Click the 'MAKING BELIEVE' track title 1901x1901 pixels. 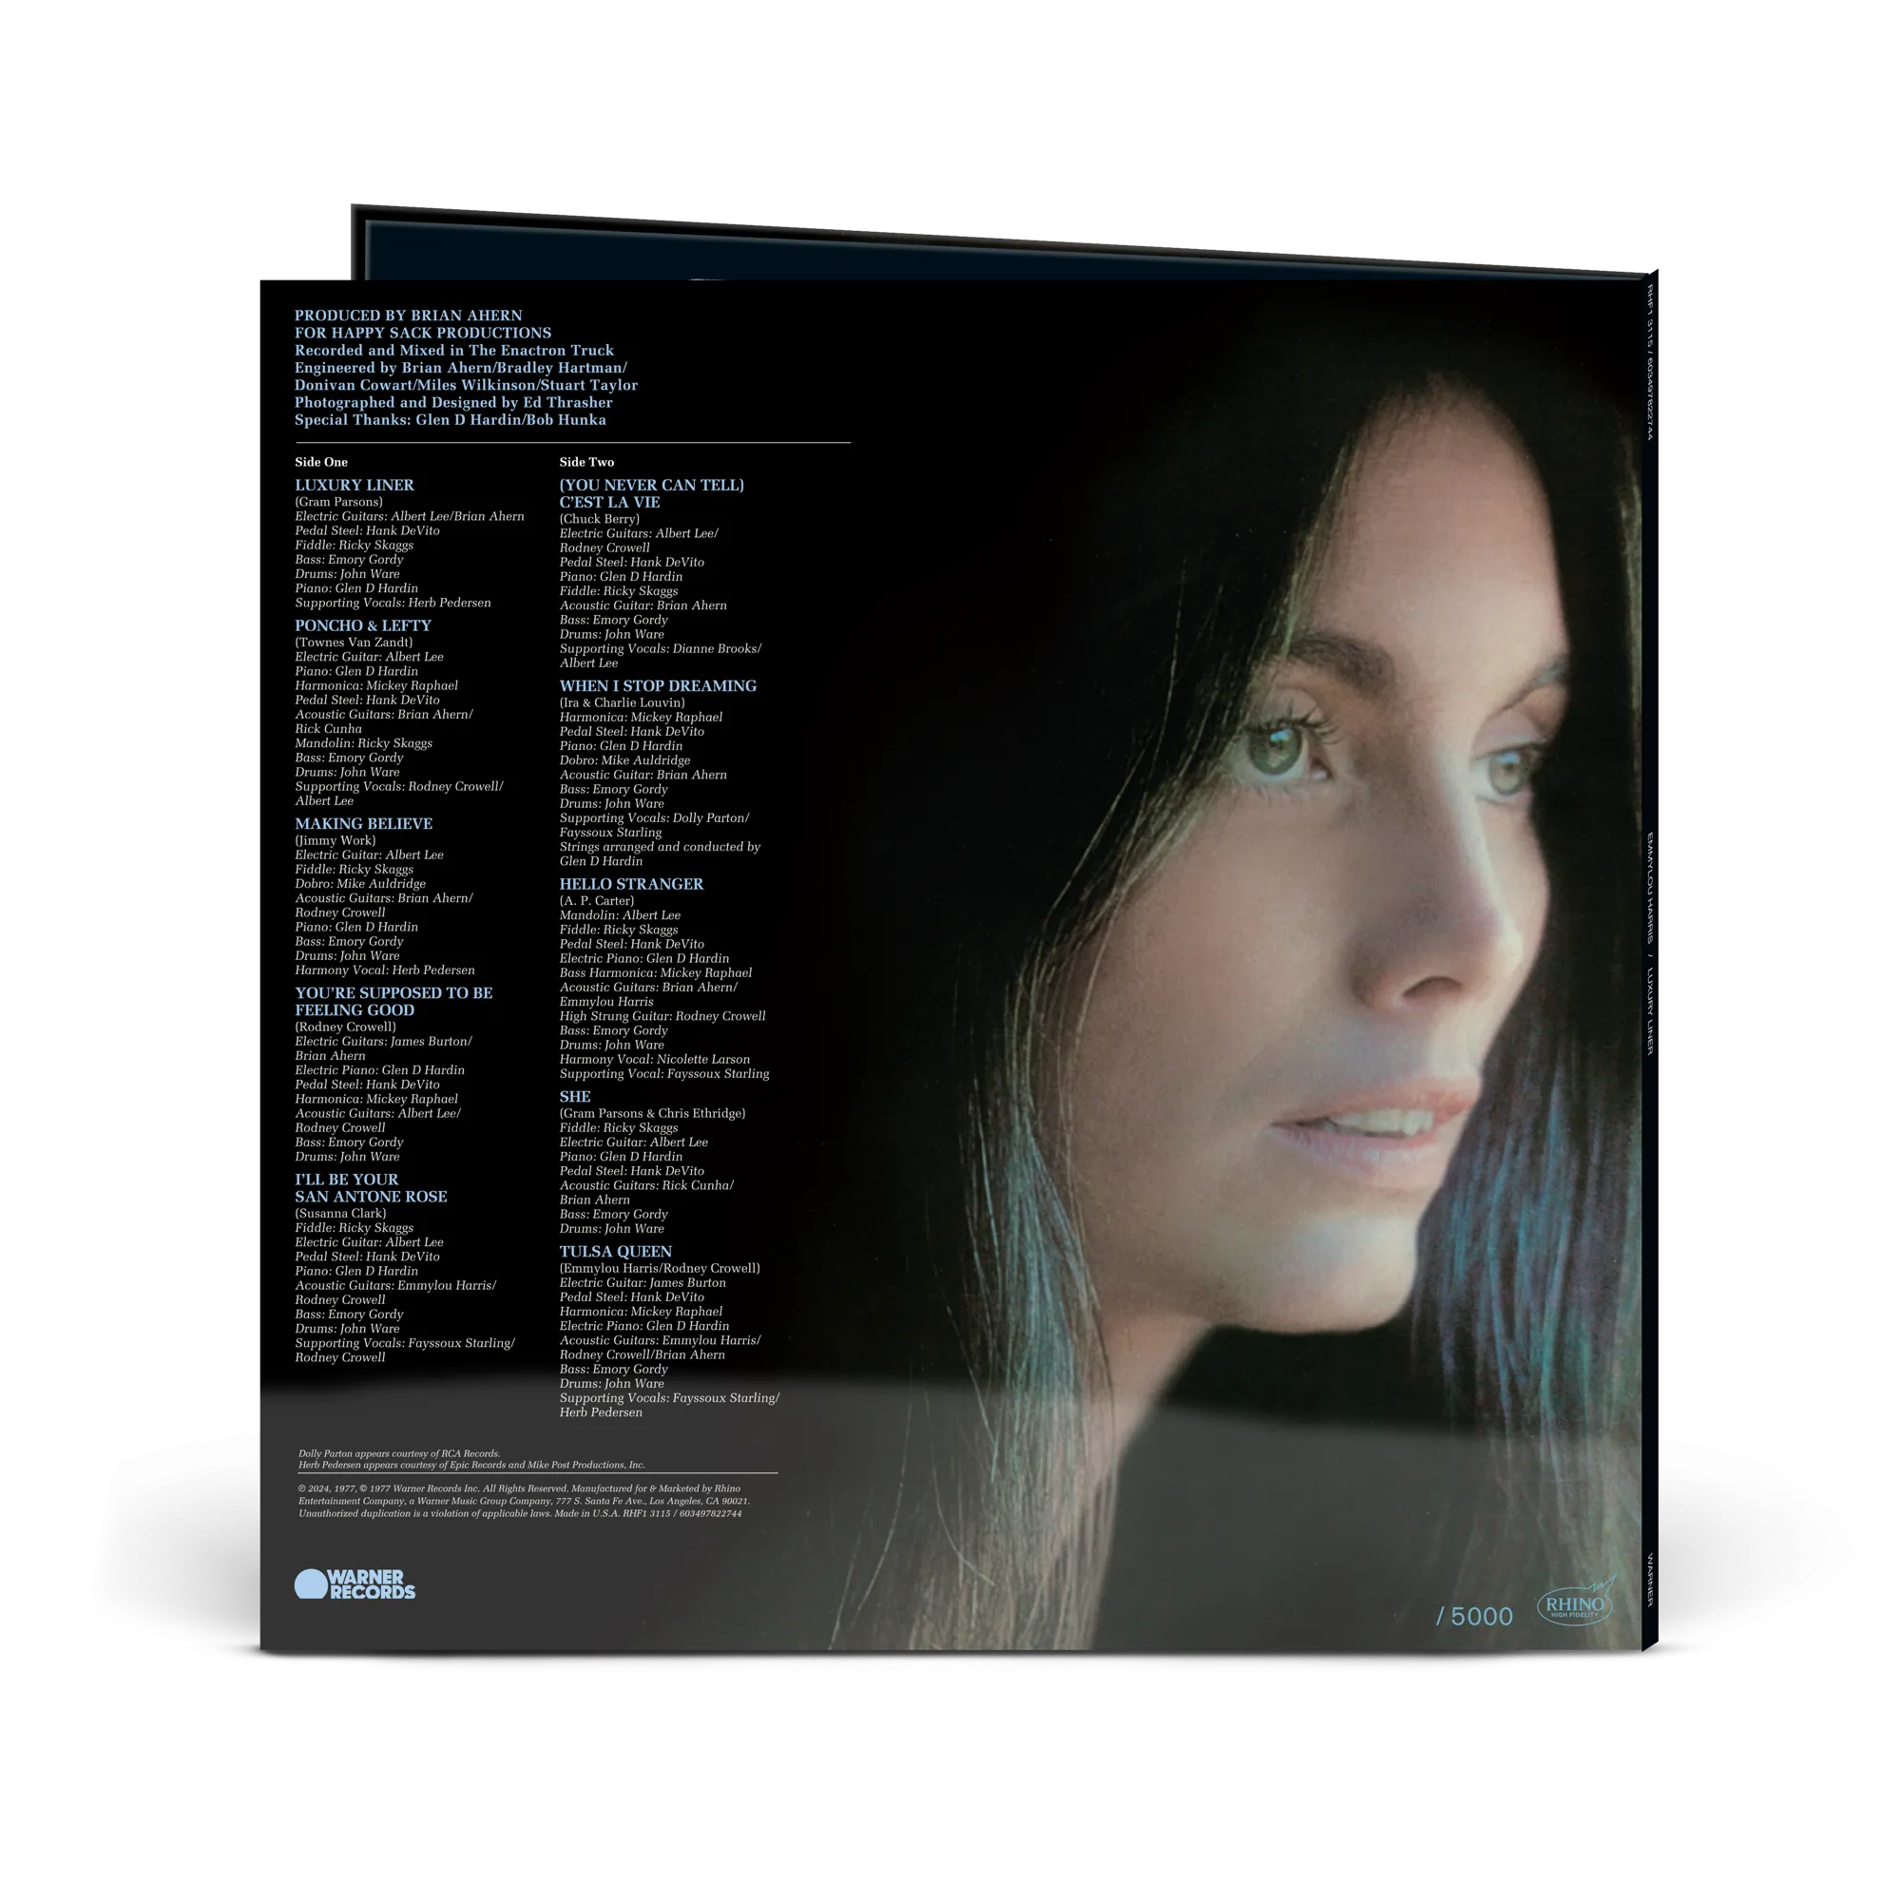pyautogui.click(x=363, y=823)
